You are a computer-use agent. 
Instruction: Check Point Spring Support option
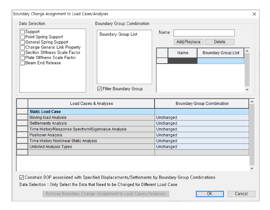pos(22,37)
